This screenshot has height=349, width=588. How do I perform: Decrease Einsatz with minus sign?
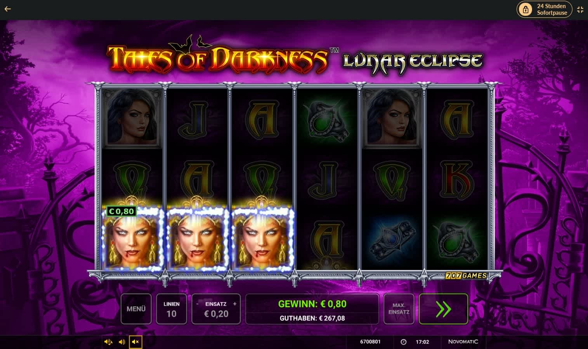pos(197,304)
